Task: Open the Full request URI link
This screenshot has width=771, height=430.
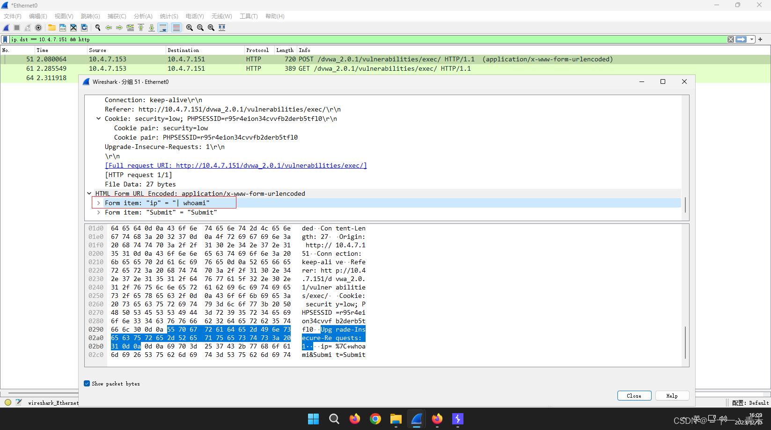Action: tap(236, 165)
